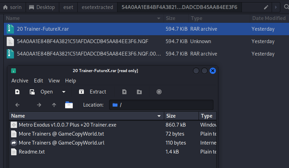Select More Trainers @ GameCopyWorld.url

113,143
